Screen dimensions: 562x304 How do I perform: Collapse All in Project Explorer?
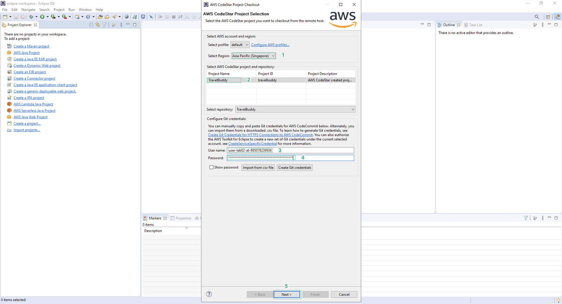click(x=91, y=25)
